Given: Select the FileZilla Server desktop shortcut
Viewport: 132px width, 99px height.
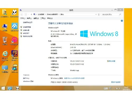Looking at the screenshot, I should 15,56.
